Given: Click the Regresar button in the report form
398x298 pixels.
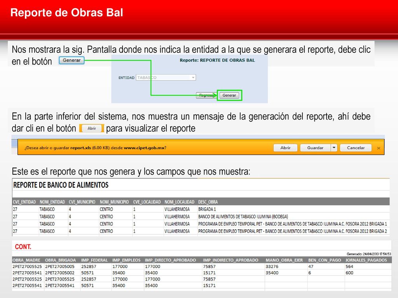Looking at the screenshot, I should pos(206,95).
